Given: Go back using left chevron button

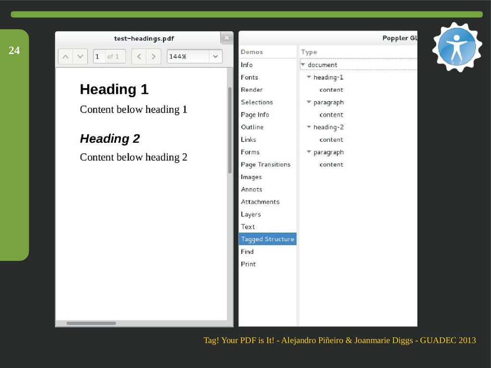Looking at the screenshot, I should coord(139,57).
